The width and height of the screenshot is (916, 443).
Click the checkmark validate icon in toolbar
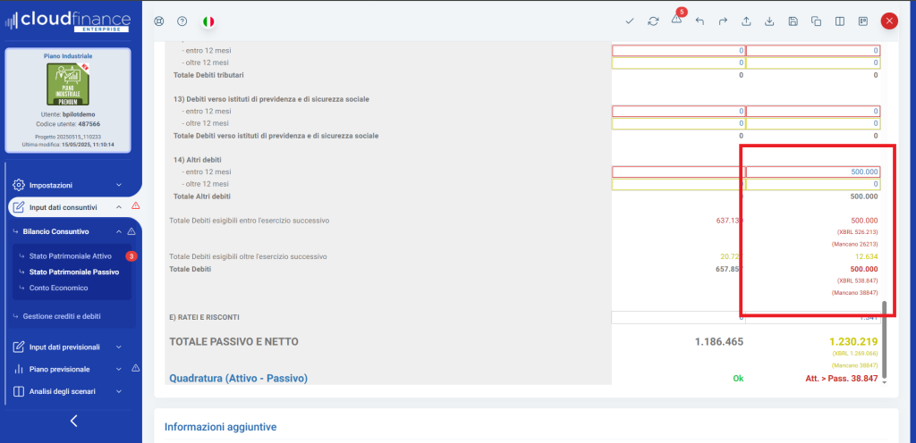pyautogui.click(x=630, y=21)
